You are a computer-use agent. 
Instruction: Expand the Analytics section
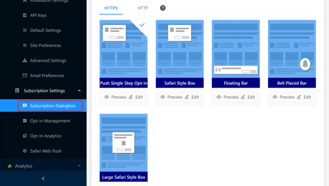pyautogui.click(x=79, y=166)
